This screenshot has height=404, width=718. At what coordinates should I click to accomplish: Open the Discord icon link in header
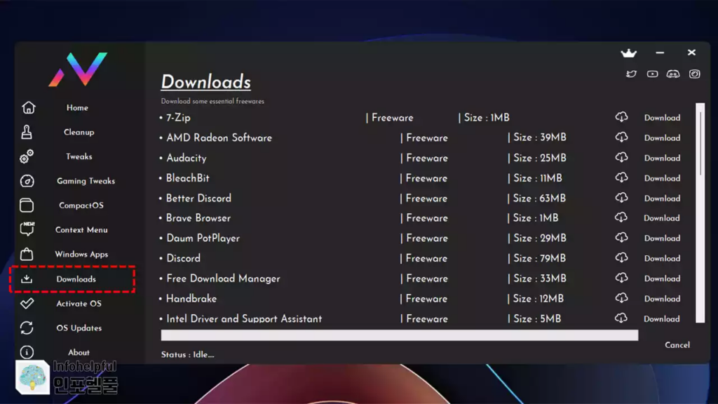(x=672, y=74)
